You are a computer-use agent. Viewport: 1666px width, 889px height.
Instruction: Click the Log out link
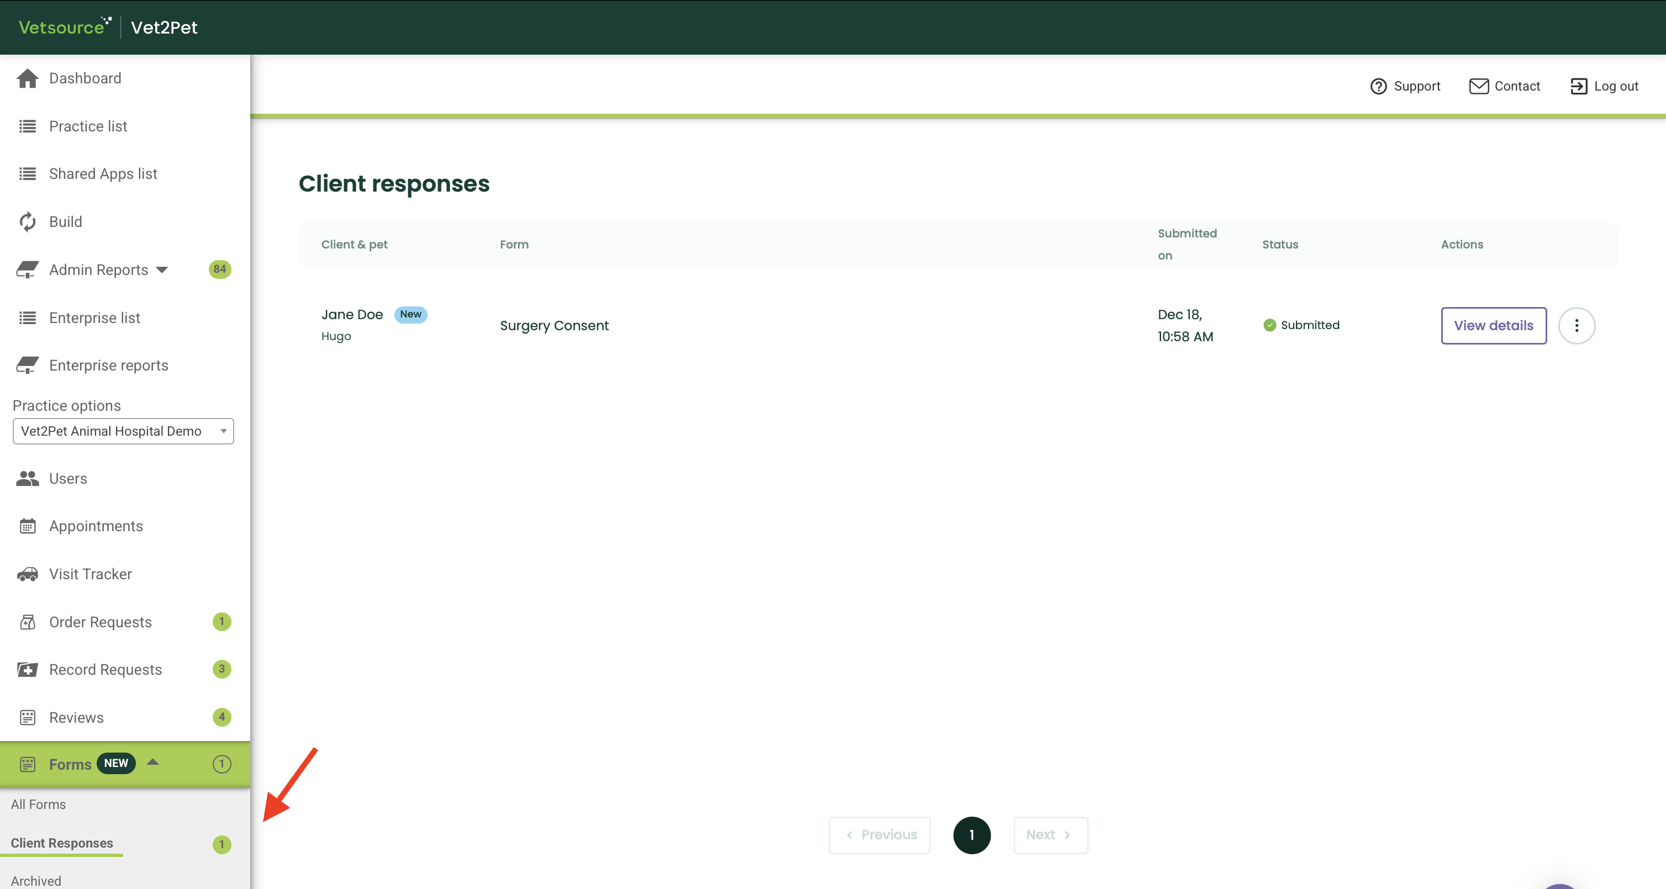click(x=1605, y=87)
